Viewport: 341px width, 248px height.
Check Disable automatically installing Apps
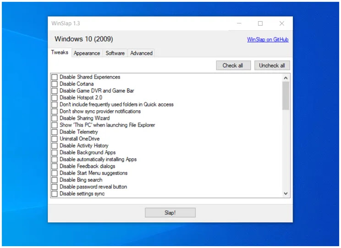click(55, 159)
